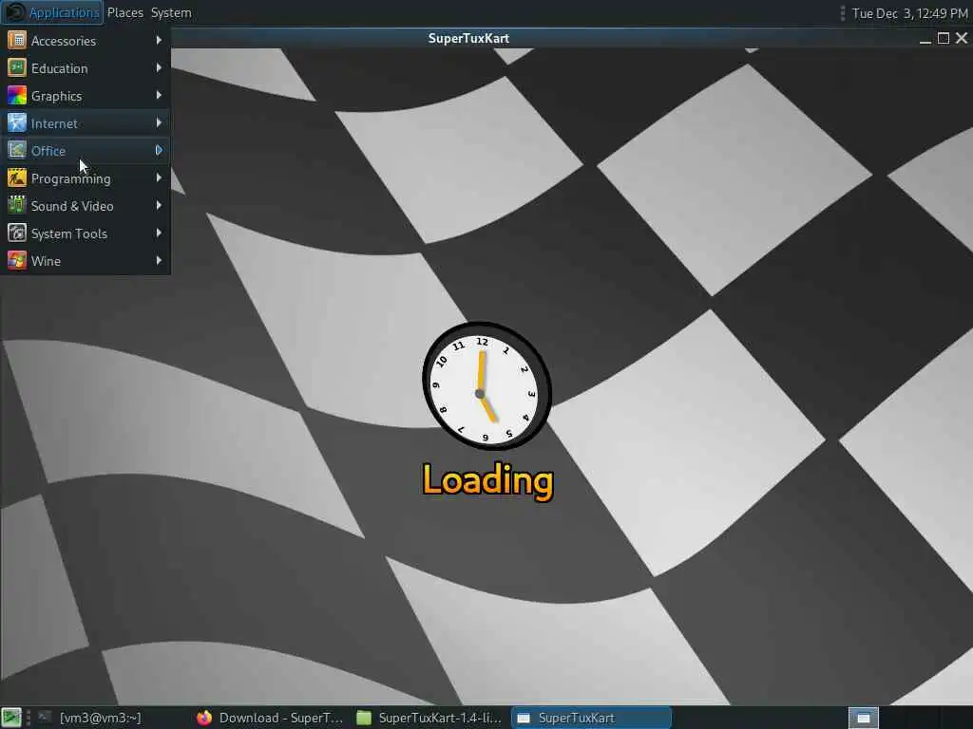This screenshot has height=729, width=973.
Task: Click the System Tools icon
Action: point(17,234)
